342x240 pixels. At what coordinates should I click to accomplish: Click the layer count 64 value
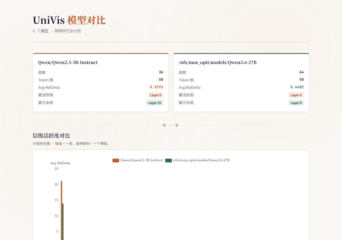[x=301, y=72]
